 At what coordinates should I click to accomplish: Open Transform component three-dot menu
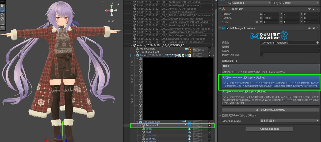pos(317,9)
